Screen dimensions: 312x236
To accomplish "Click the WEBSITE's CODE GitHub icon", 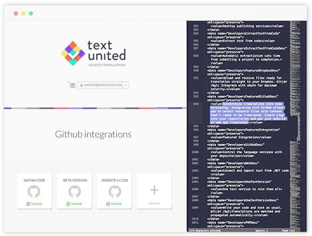I will pos(115,191).
